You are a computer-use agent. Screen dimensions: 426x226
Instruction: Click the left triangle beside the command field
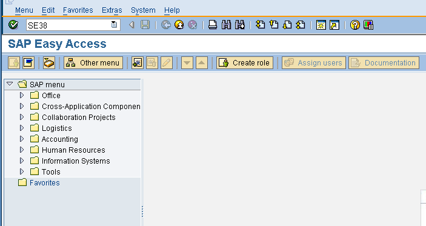[131, 25]
